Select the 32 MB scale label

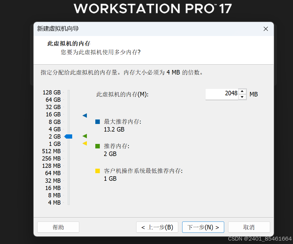[x=53, y=181]
